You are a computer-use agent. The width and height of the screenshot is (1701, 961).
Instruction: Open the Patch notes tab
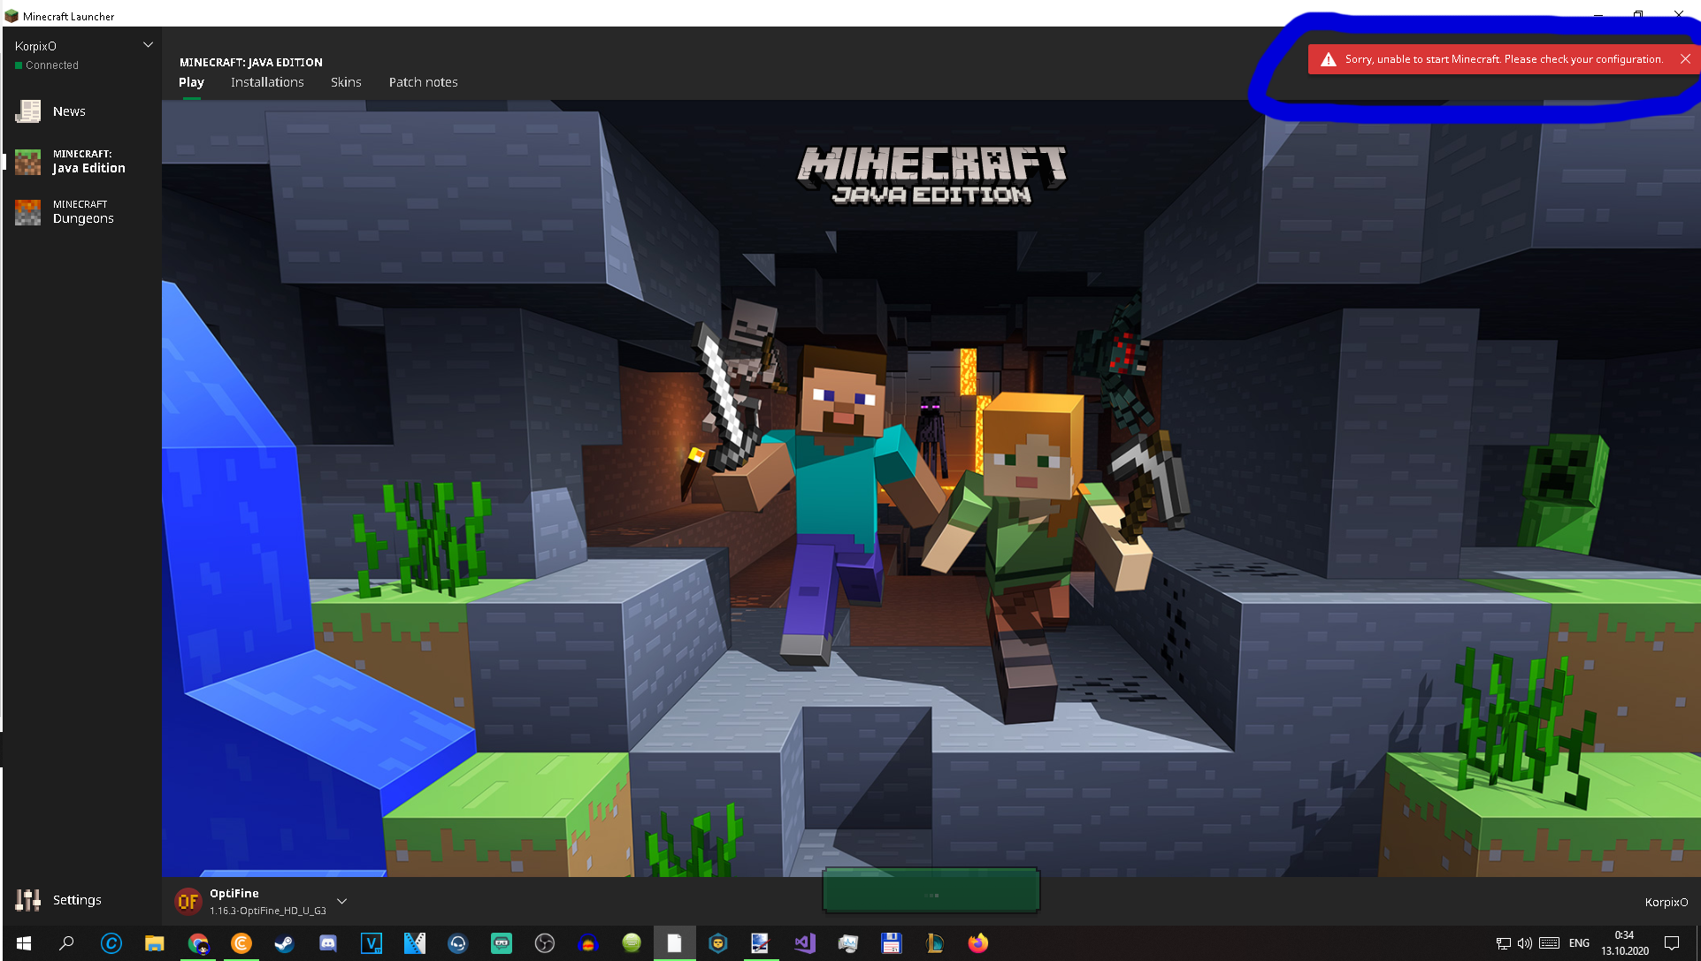(423, 82)
